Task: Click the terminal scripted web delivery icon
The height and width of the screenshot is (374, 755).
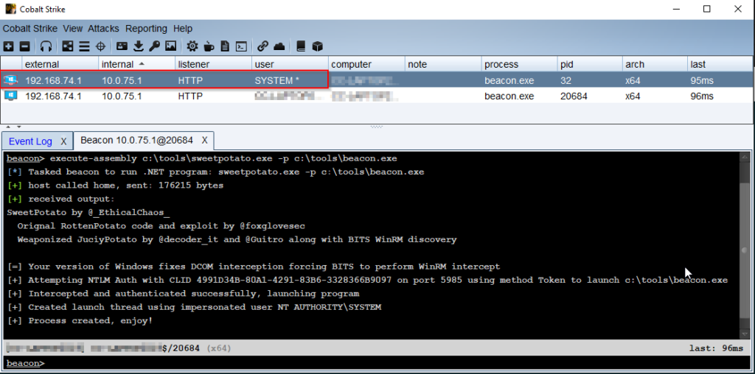Action: (241, 46)
